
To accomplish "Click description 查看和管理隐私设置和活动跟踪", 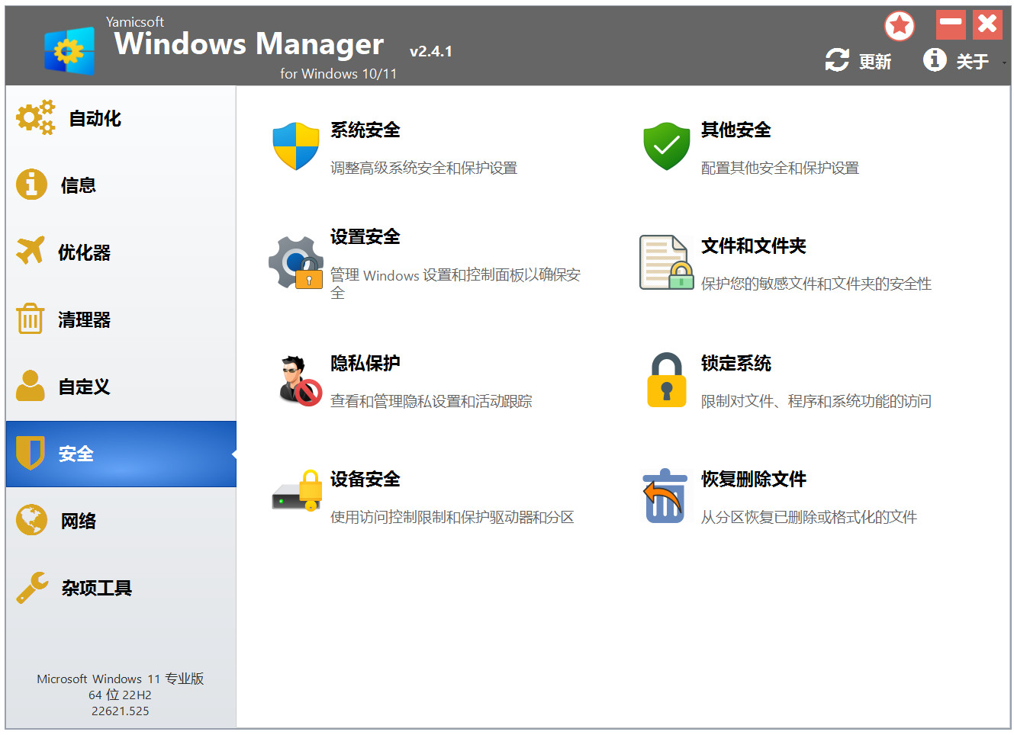I will 431,401.
